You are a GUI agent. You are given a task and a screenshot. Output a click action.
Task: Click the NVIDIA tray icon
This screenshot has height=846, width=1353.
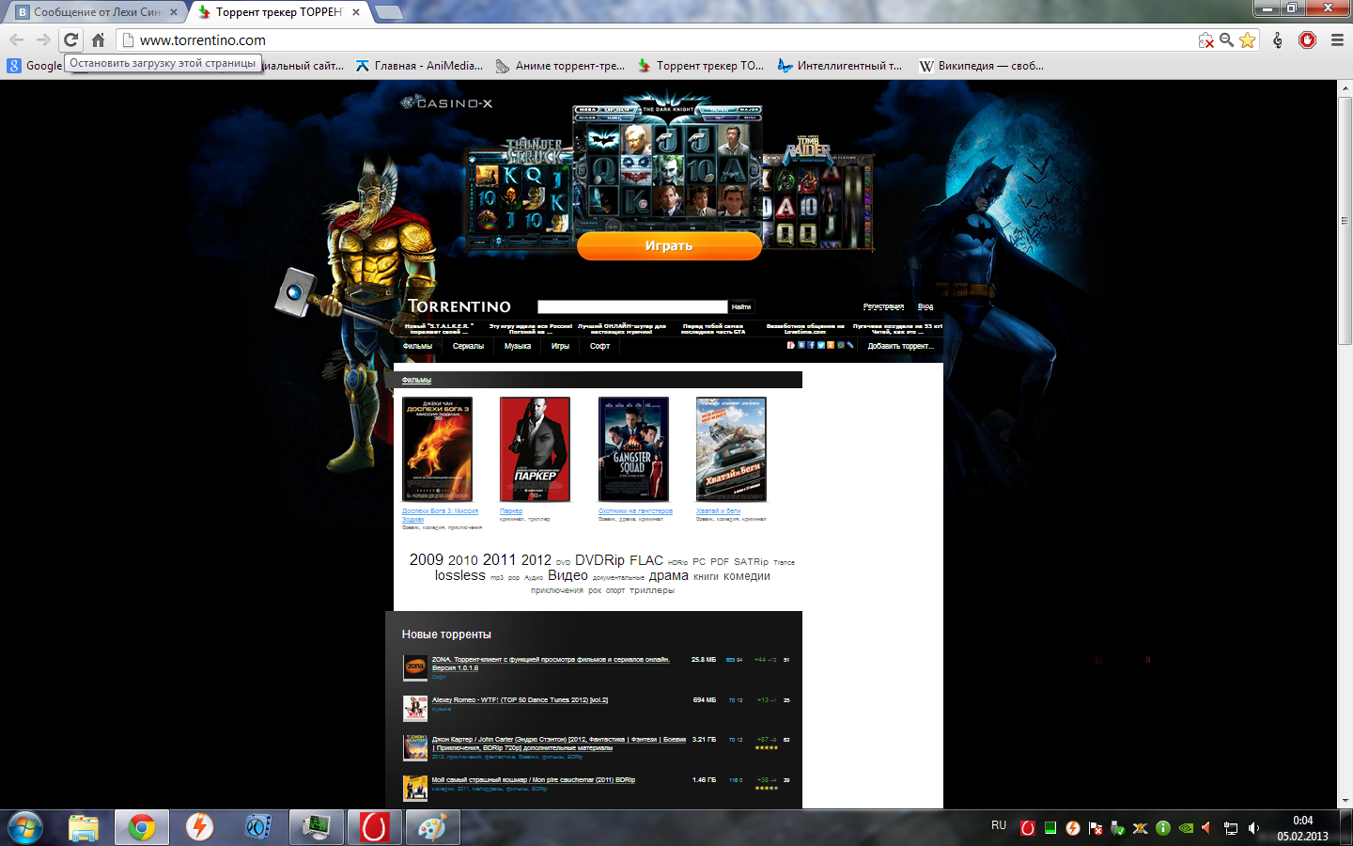coord(1186,828)
